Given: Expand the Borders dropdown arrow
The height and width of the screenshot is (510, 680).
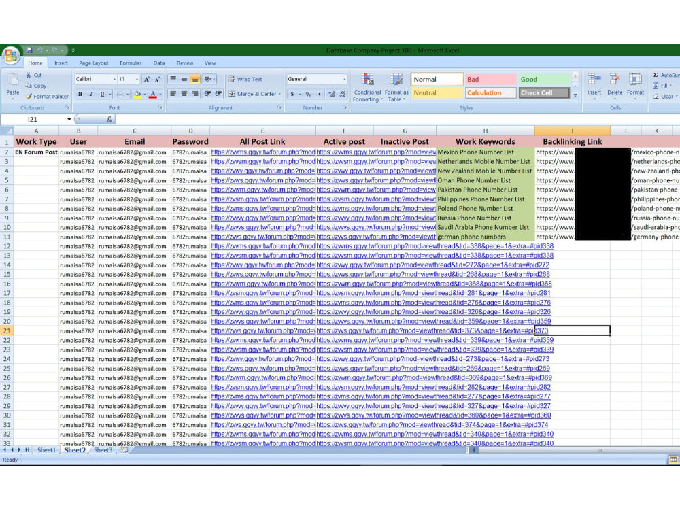Looking at the screenshot, I should click(x=128, y=94).
